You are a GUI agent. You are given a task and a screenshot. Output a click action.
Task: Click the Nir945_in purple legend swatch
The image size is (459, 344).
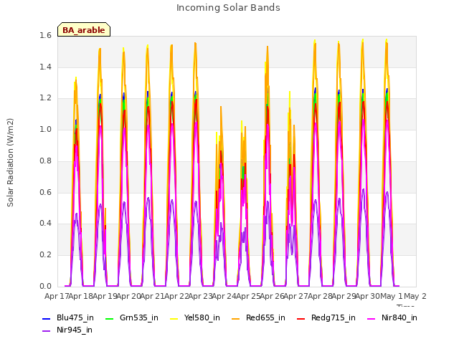(x=46, y=331)
